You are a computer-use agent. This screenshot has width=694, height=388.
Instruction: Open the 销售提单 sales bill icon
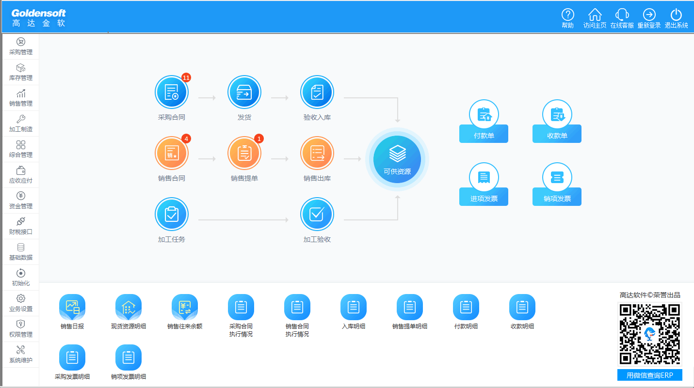[x=244, y=153]
